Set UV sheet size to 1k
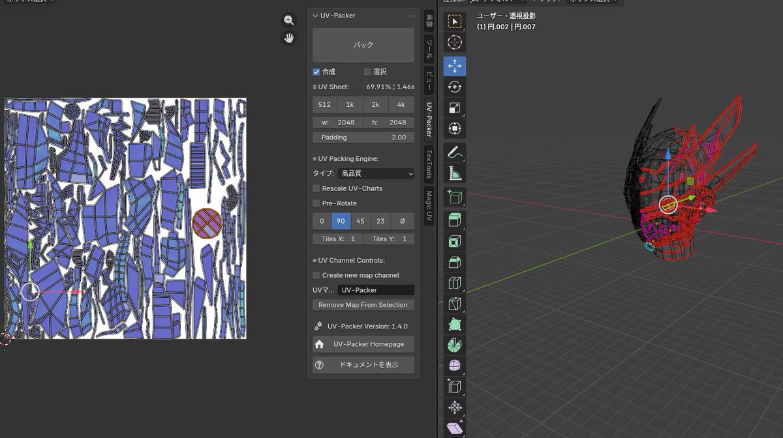 350,105
